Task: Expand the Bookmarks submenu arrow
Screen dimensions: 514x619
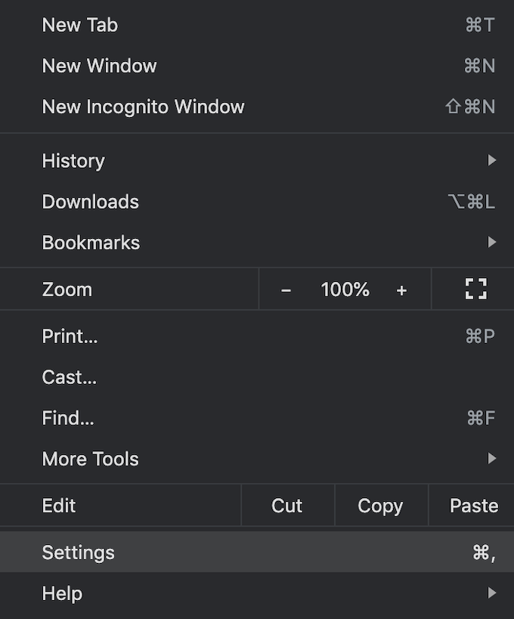Action: (x=492, y=243)
